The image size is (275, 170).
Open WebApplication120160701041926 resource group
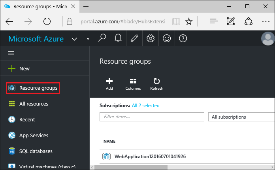(150, 157)
